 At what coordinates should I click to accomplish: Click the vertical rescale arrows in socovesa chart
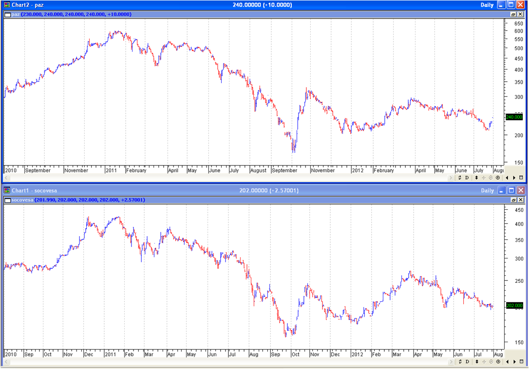click(476, 362)
